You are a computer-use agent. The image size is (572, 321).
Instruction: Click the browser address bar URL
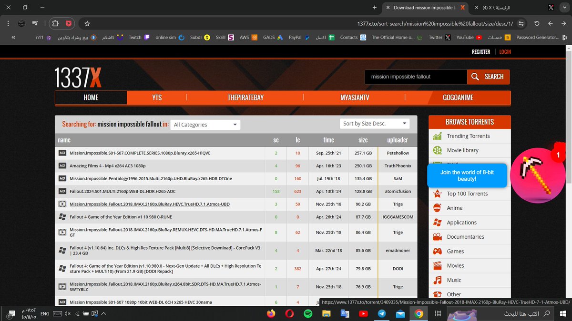(x=435, y=23)
